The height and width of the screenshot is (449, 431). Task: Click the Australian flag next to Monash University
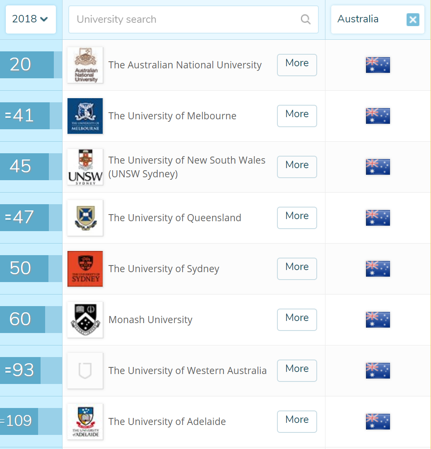[378, 319]
